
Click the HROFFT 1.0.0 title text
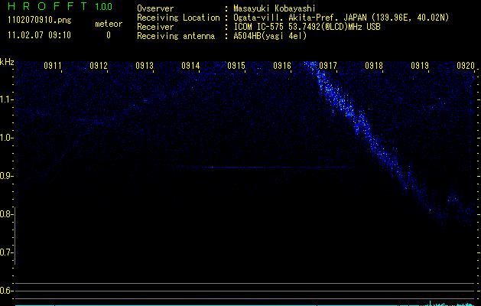tap(60, 6)
